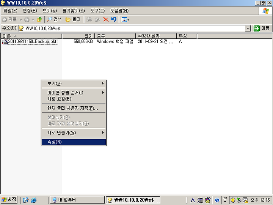Image resolution: width=273 pixels, height=205 pixels.
Task: Choose 속성(R) in context menu
Action: click(x=74, y=142)
